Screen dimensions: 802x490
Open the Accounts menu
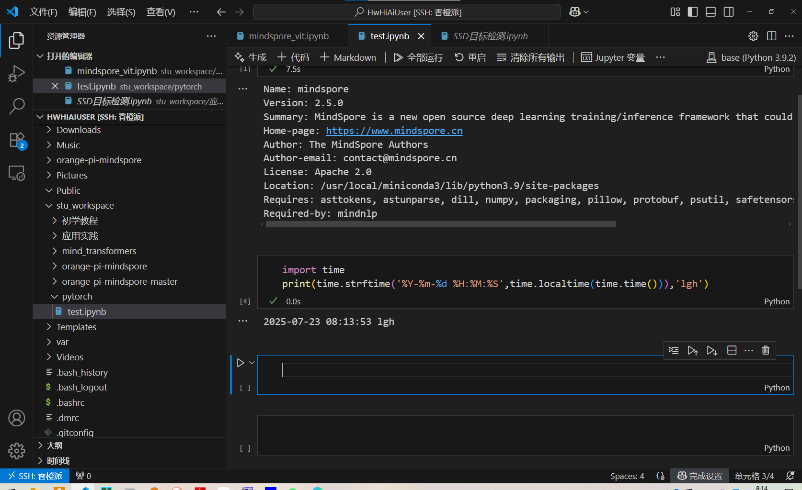coord(16,418)
